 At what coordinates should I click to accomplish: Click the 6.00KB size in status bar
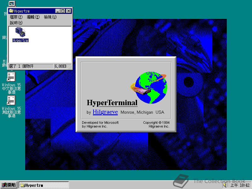(x=60, y=66)
